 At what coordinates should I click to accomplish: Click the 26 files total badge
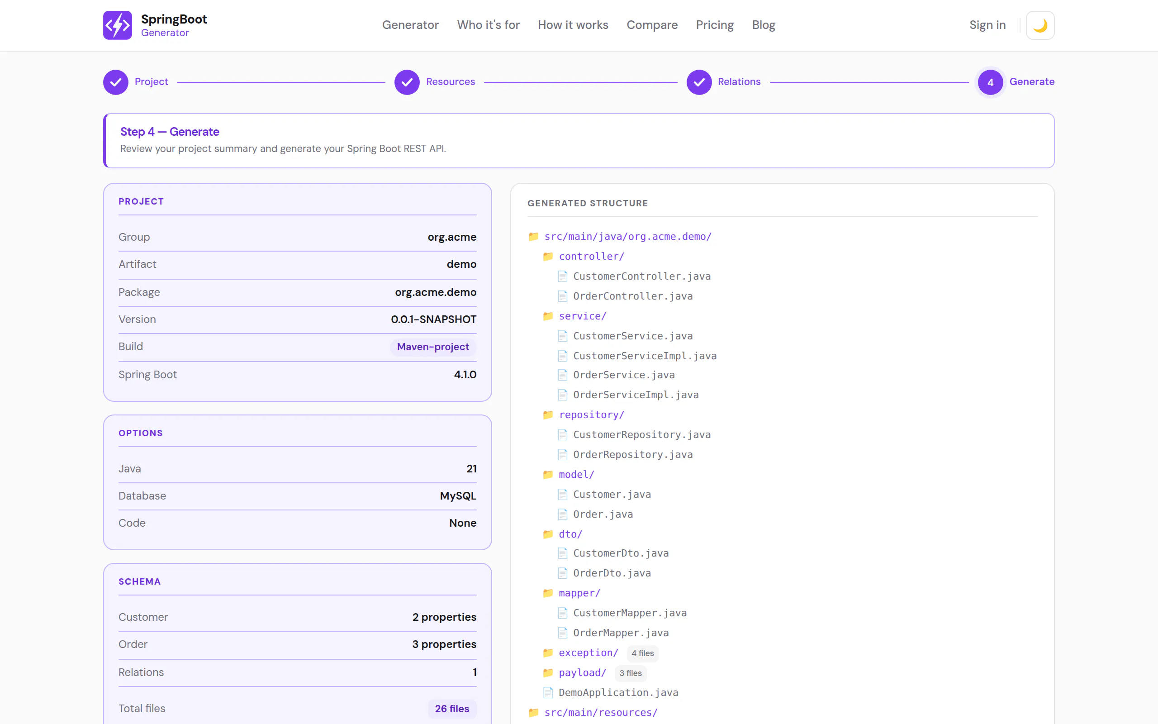pyautogui.click(x=452, y=709)
